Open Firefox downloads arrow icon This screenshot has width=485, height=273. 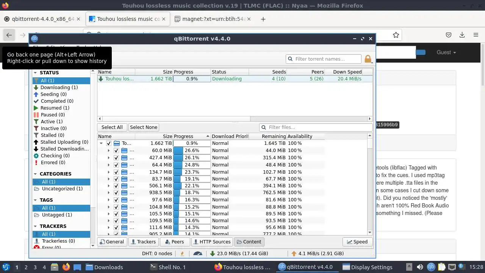462,35
